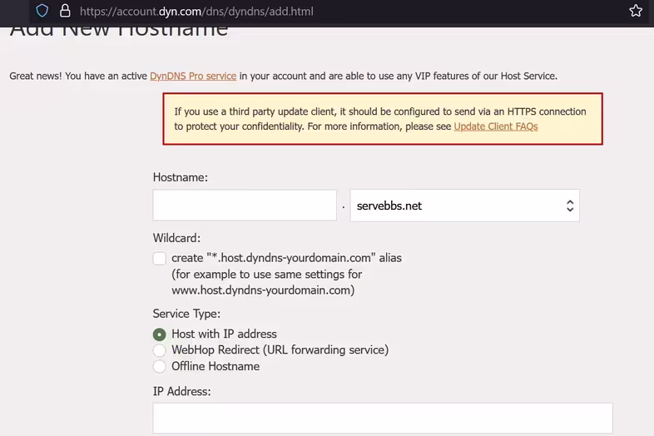Viewport: 654px width, 436px height.
Task: Enable the Wildcard alias checkbox
Action: click(x=159, y=258)
